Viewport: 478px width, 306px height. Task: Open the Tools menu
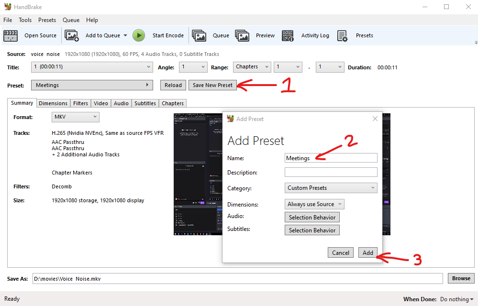pyautogui.click(x=25, y=20)
